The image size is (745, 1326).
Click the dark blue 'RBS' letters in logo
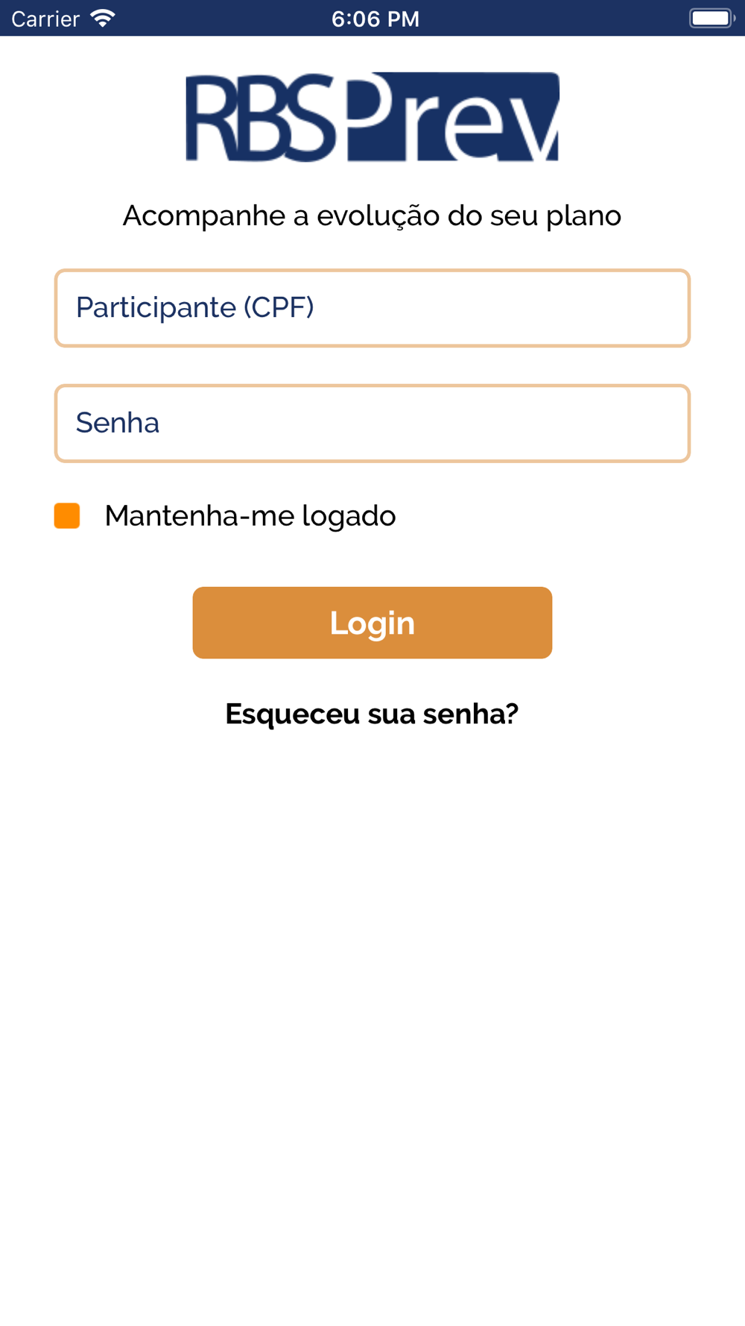261,118
